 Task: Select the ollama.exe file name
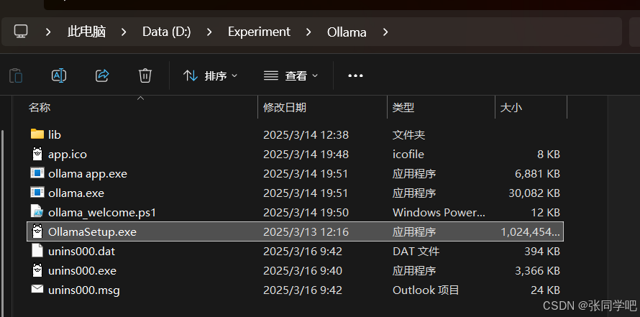pos(76,193)
